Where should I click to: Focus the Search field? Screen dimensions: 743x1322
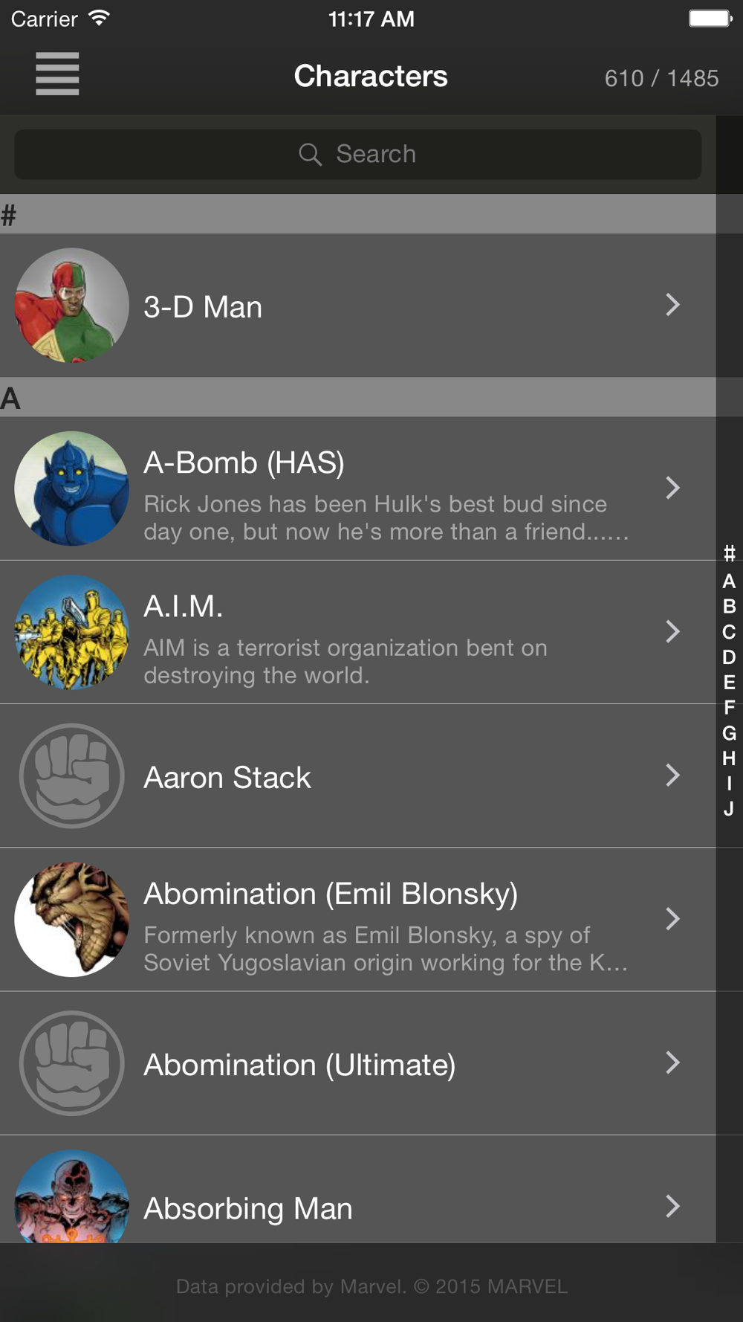357,155
